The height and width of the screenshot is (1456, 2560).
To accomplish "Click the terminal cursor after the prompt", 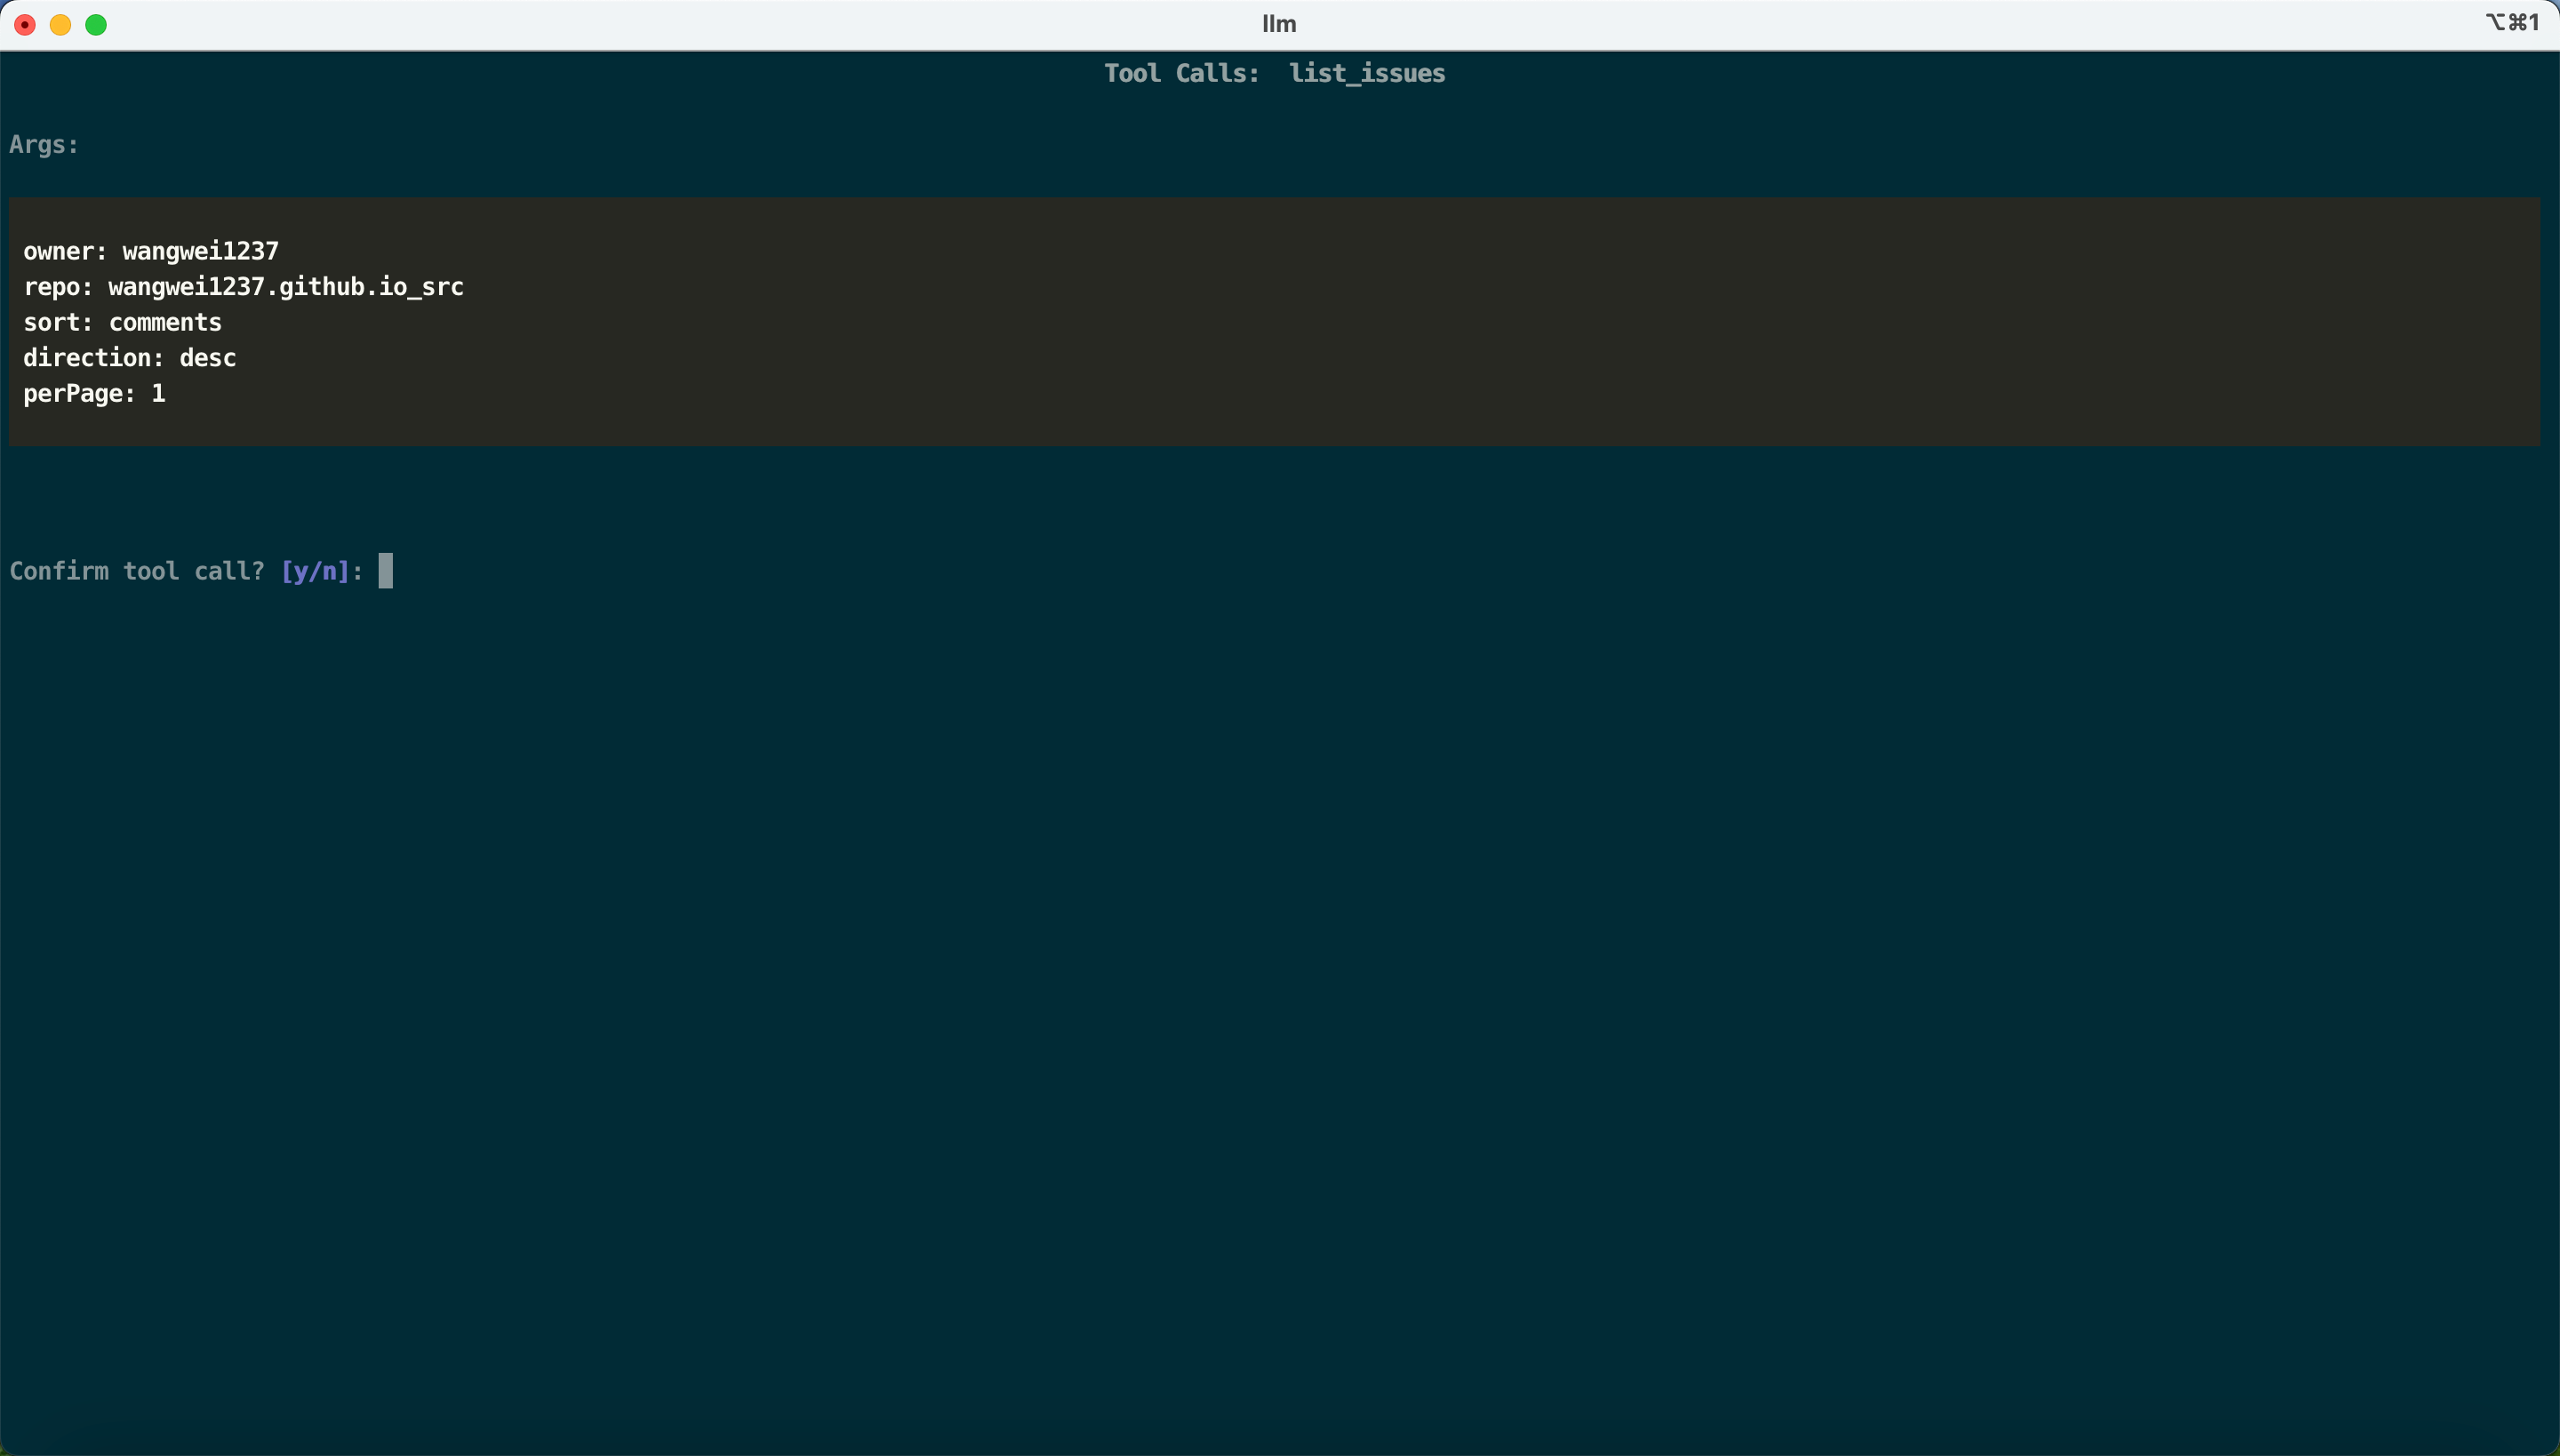I will click(386, 571).
